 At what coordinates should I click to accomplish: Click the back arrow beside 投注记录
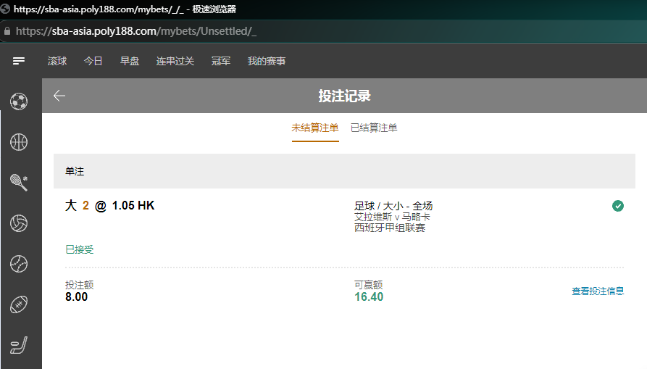click(59, 96)
